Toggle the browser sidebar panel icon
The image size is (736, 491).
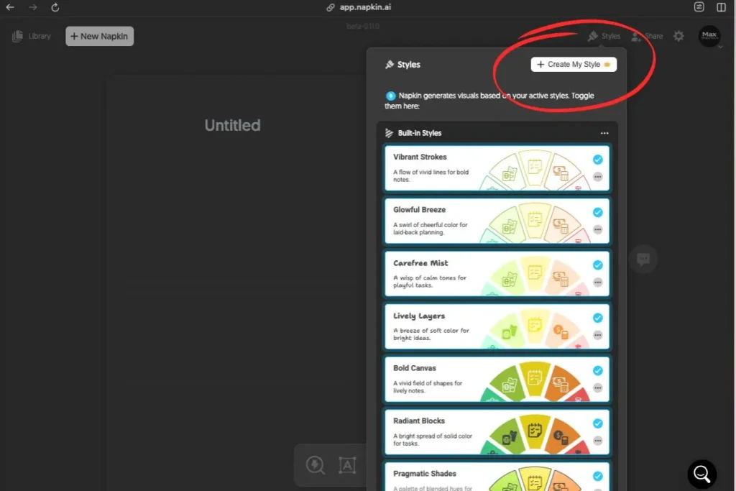pyautogui.click(x=722, y=6)
